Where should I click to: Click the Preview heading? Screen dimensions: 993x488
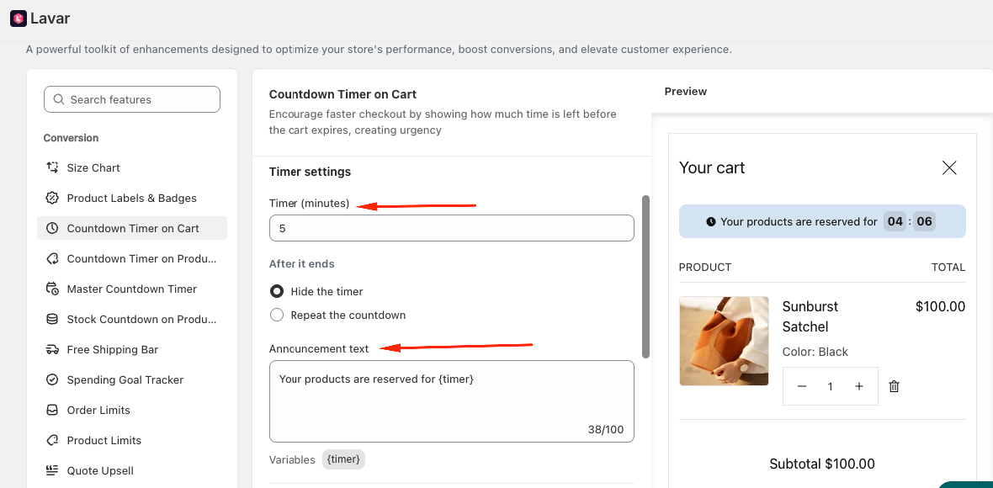pyautogui.click(x=685, y=91)
